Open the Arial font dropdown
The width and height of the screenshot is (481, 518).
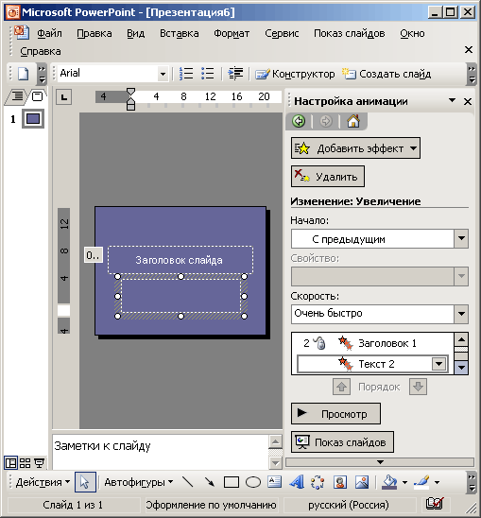pyautogui.click(x=163, y=74)
